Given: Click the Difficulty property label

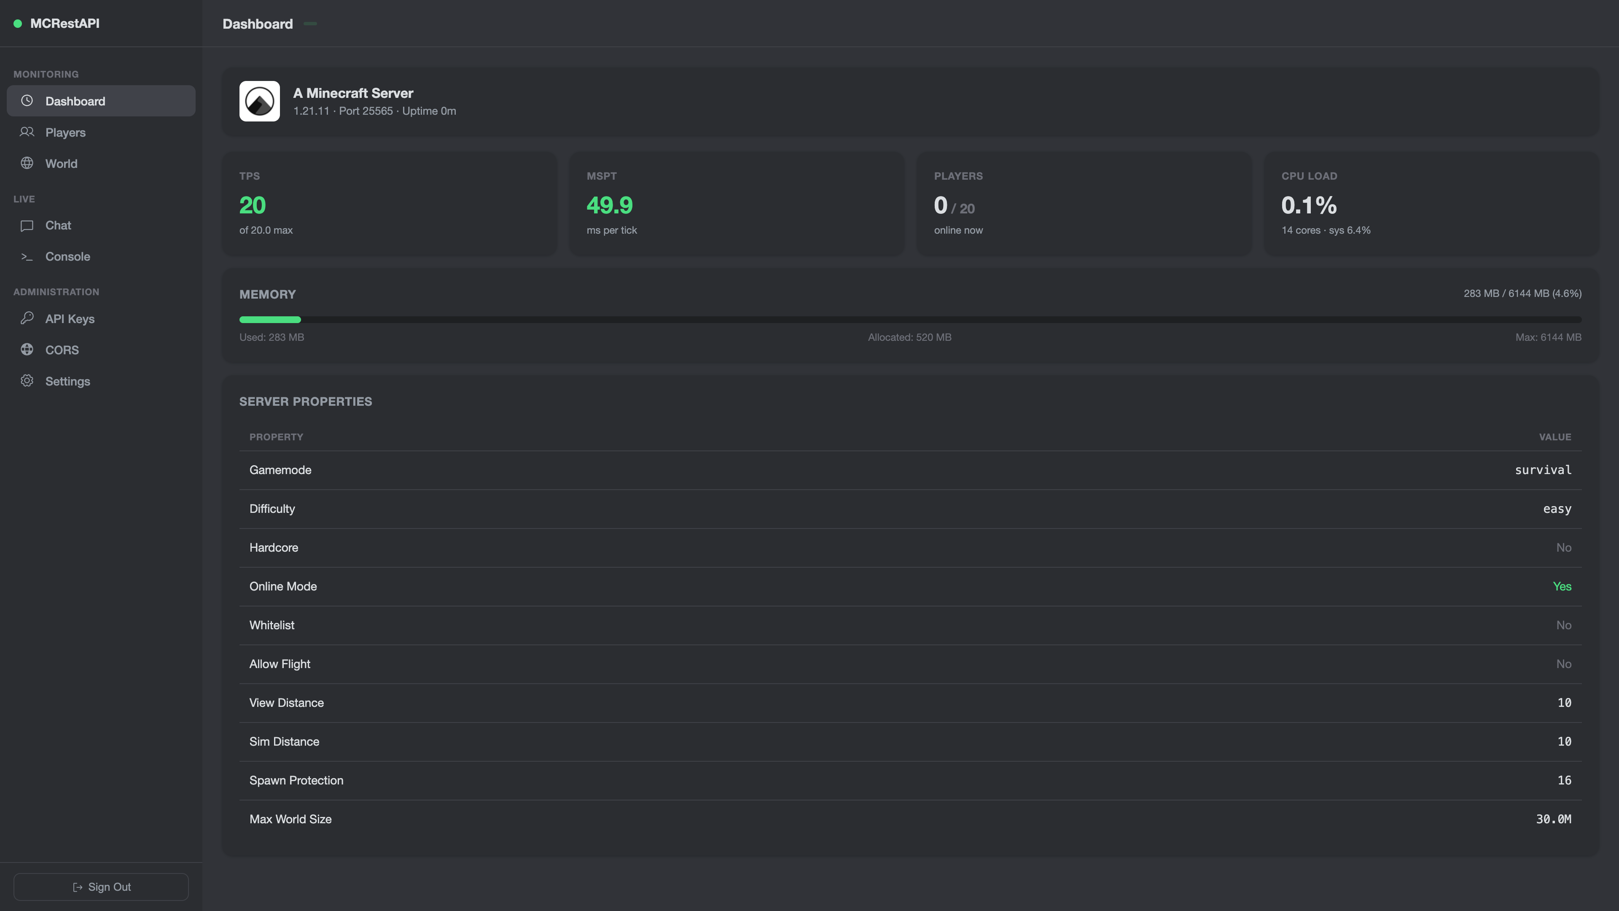Looking at the screenshot, I should (x=272, y=509).
